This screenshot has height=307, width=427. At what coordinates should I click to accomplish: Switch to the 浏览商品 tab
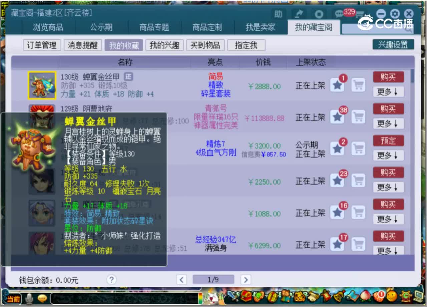pos(48,27)
